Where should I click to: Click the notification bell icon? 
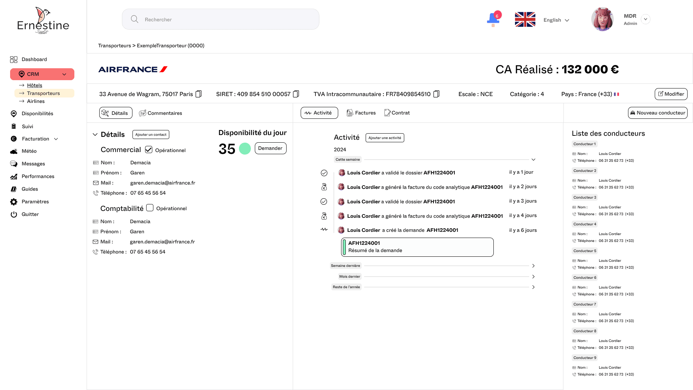pyautogui.click(x=493, y=19)
